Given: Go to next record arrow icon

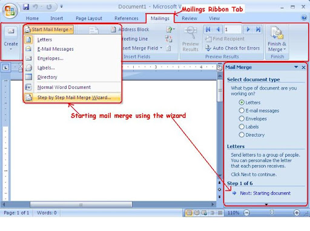Looking at the screenshot, I should coord(248,30).
